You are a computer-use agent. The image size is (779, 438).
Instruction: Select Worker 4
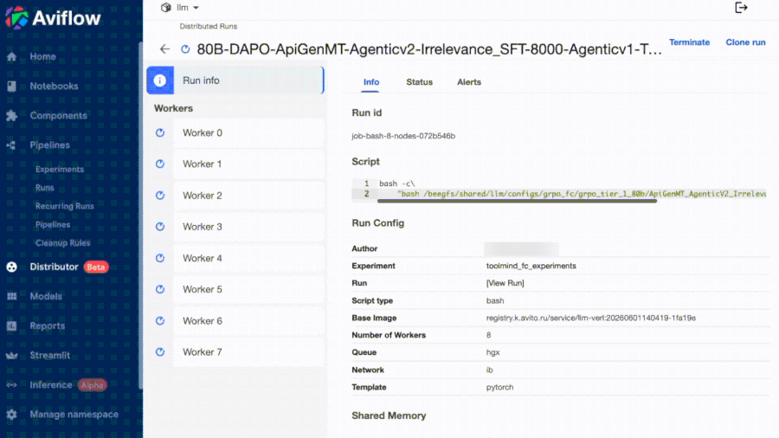249,258
